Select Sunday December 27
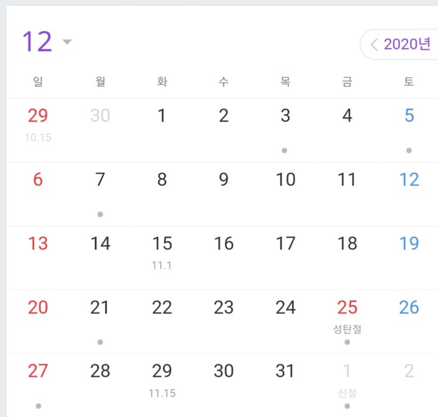The image size is (438, 417). point(38,371)
